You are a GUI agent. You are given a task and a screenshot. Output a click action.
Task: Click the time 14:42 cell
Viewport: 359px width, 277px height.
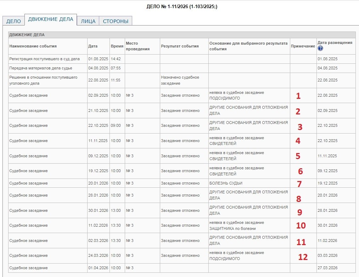[x=116, y=59]
